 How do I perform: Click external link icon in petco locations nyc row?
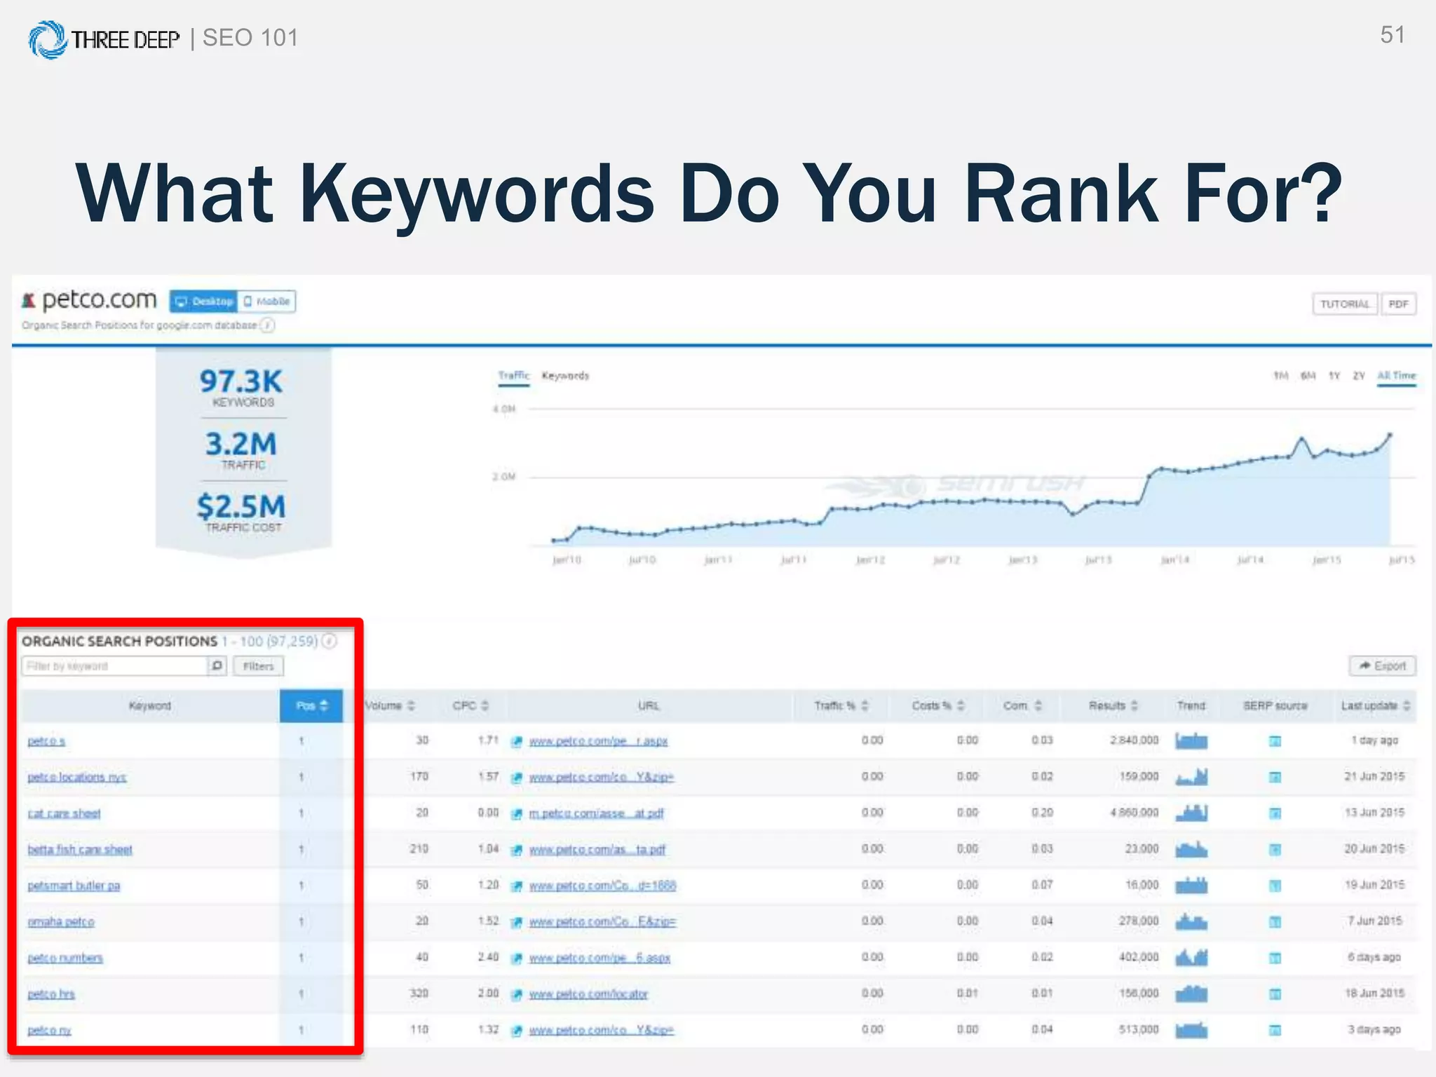517,778
